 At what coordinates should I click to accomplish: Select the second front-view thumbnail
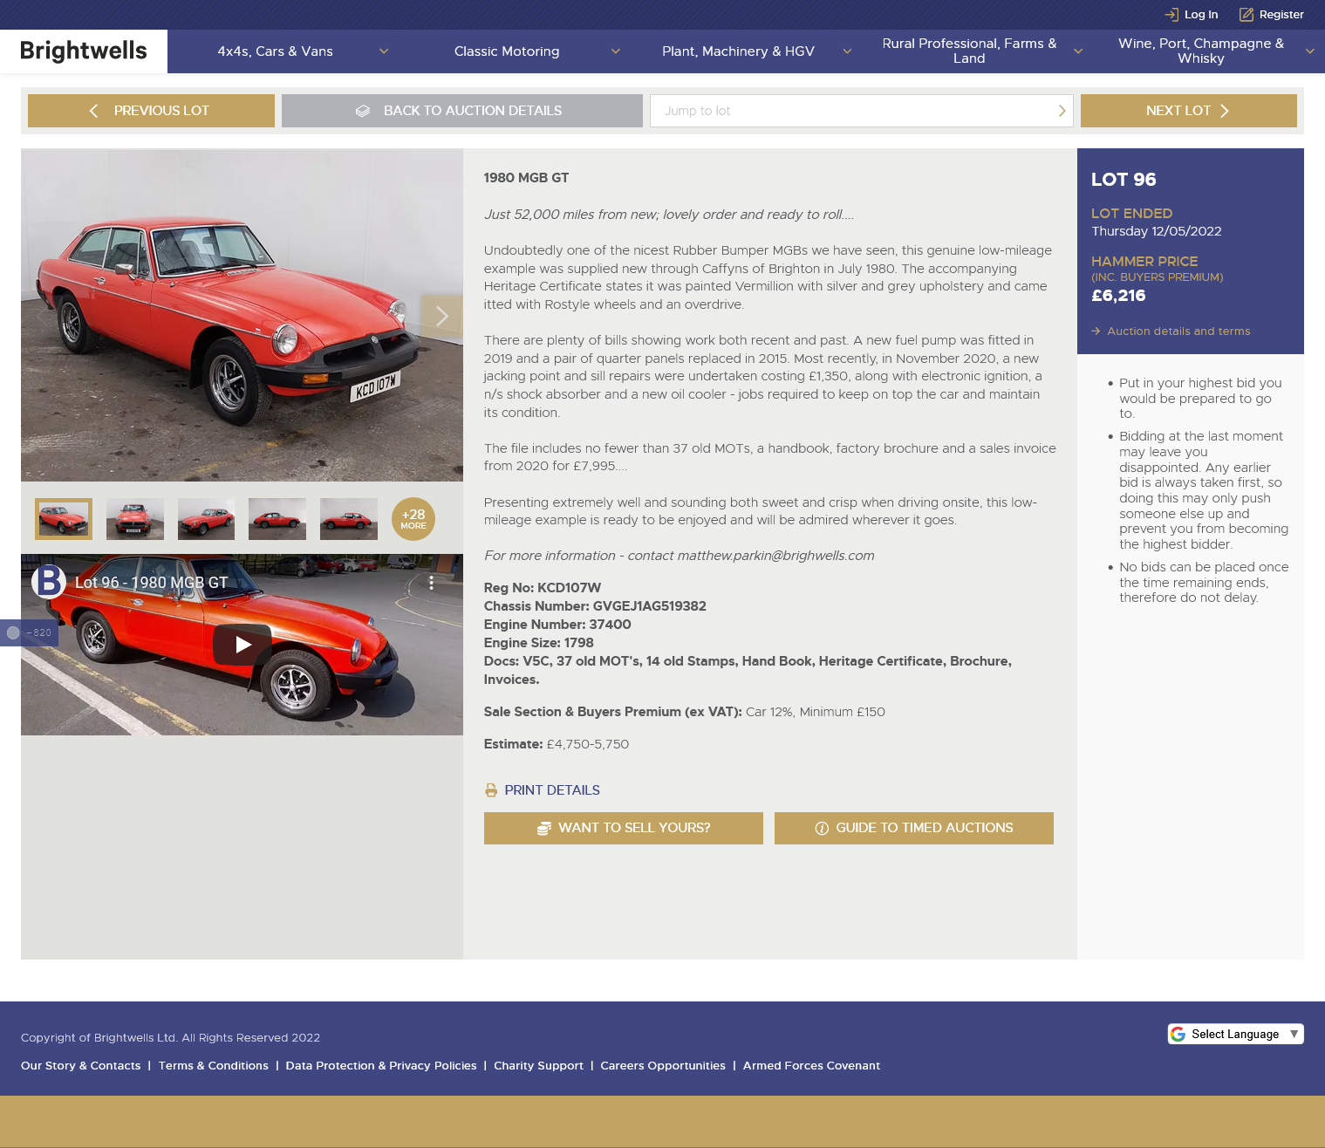pos(135,519)
